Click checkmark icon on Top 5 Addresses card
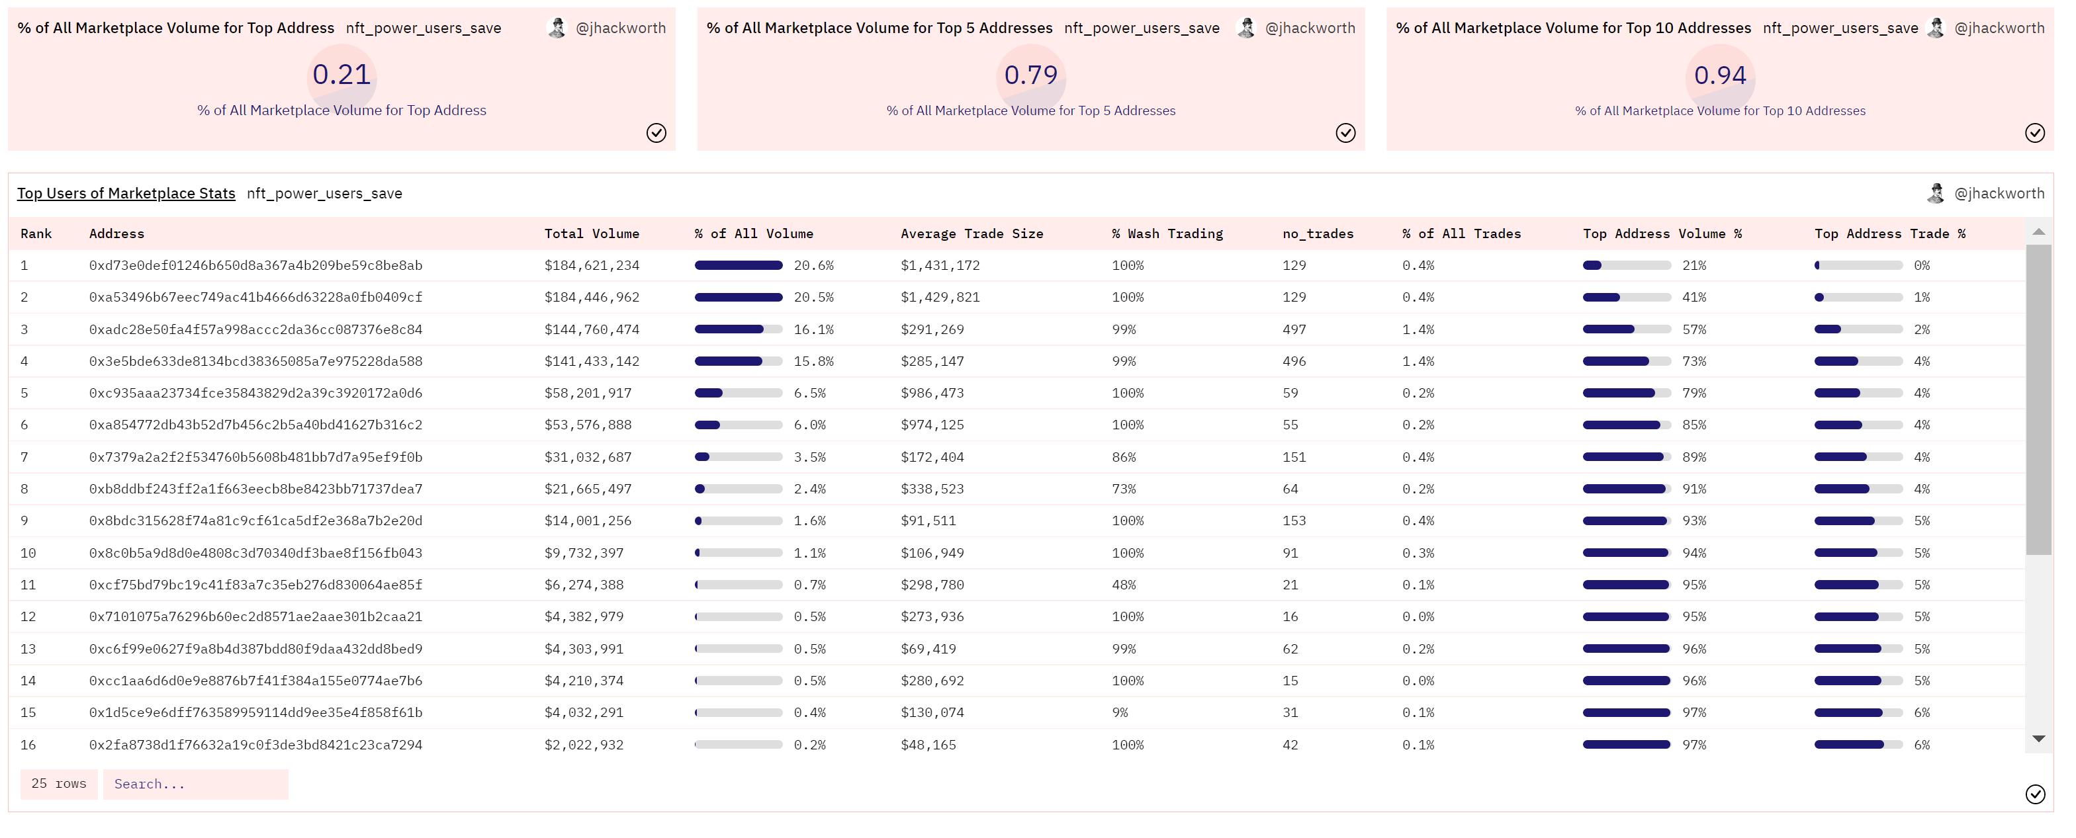This screenshot has height=838, width=2076. tap(1345, 133)
